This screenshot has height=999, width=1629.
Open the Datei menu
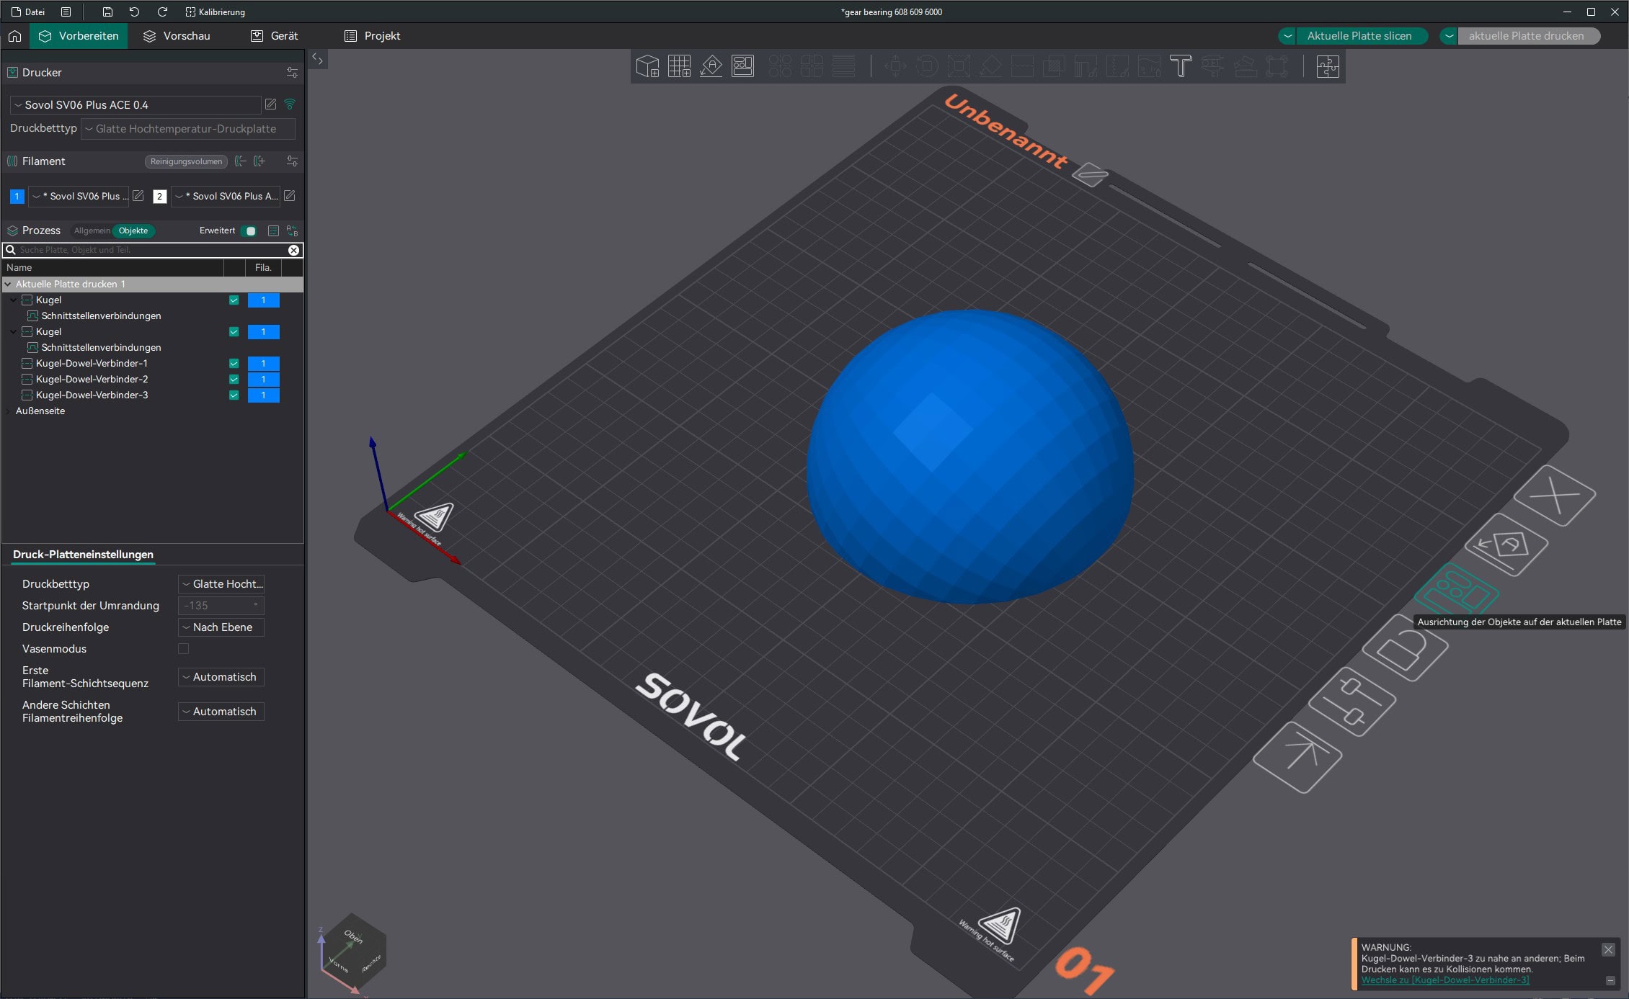coord(28,12)
